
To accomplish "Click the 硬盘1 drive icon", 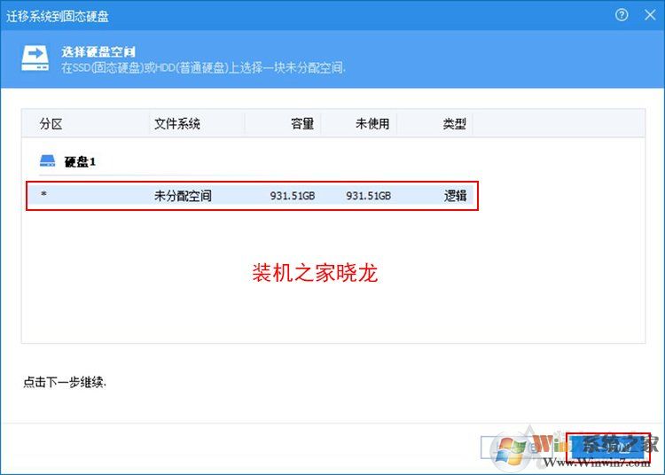I will pos(47,161).
